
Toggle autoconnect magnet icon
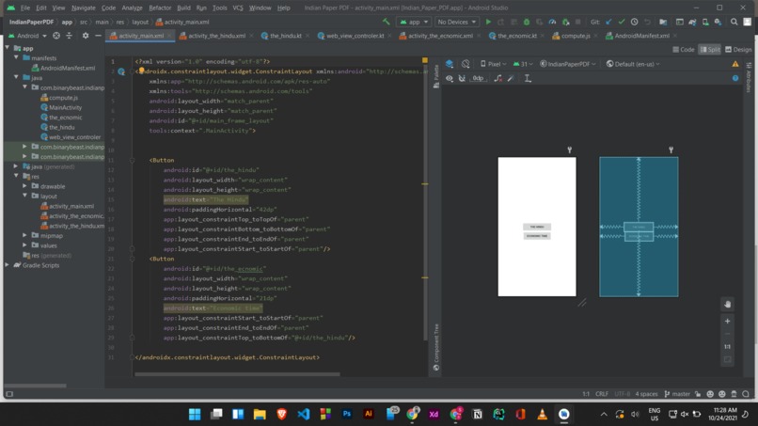(x=462, y=78)
